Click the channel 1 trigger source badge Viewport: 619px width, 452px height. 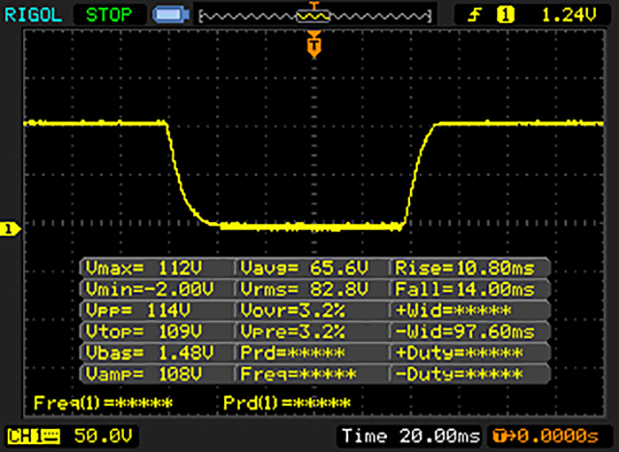coord(506,15)
